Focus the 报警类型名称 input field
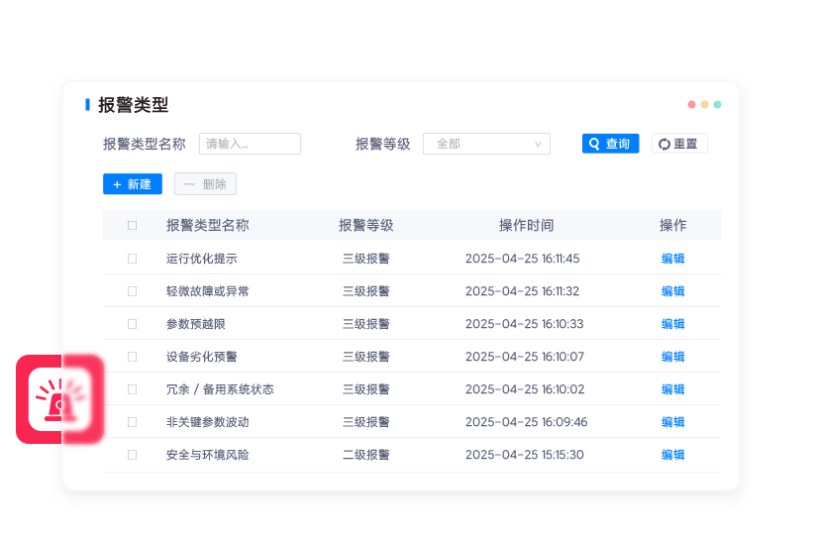This screenshot has width=819, height=540. [x=250, y=144]
